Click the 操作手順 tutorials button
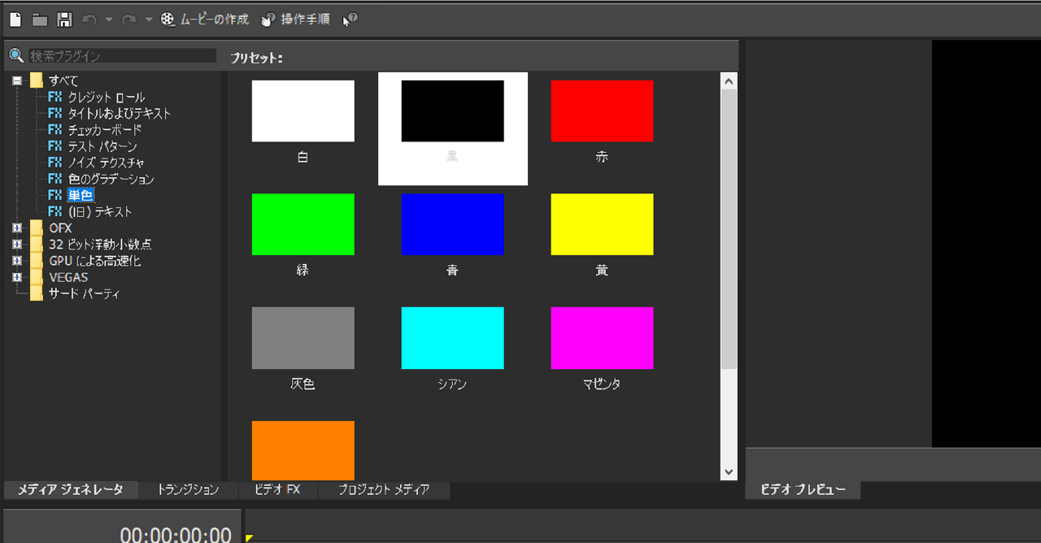 pos(295,20)
